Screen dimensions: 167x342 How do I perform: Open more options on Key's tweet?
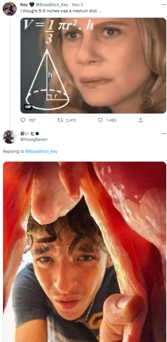point(164,5)
